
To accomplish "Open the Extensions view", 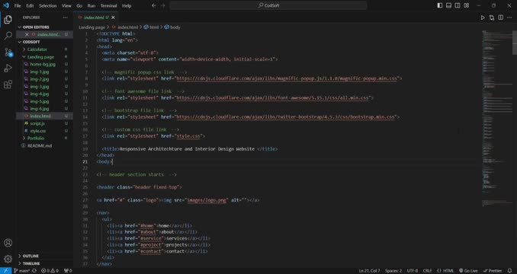I will pyautogui.click(x=8, y=84).
